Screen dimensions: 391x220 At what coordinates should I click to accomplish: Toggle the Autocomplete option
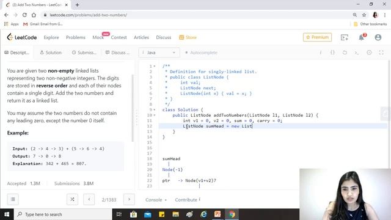(201, 53)
